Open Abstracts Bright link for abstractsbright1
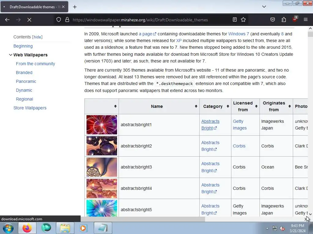The height and width of the screenshot is (234, 313). (210, 125)
